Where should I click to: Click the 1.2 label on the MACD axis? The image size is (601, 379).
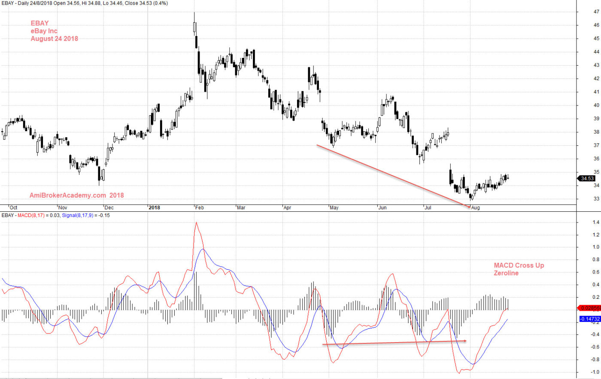596,235
